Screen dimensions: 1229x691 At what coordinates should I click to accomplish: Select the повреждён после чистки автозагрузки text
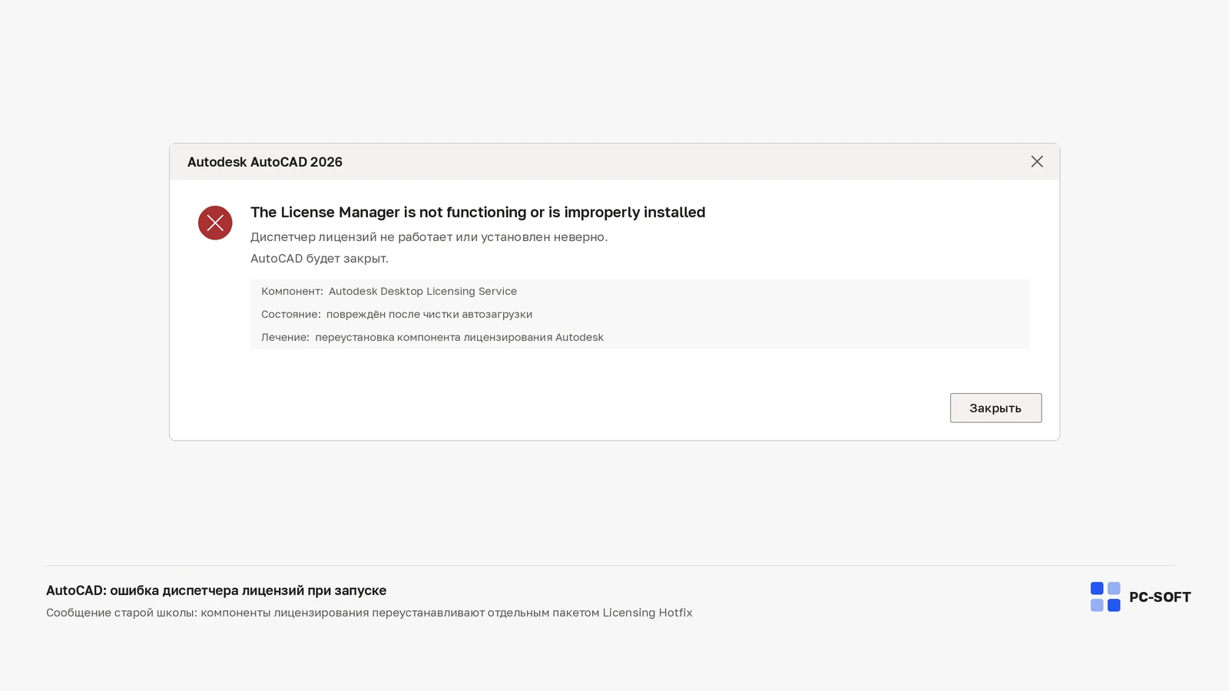(429, 314)
